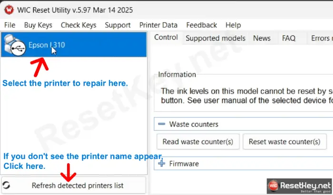Expand Firmware section with plus icon
The image size is (333, 195).
pyautogui.click(x=162, y=163)
